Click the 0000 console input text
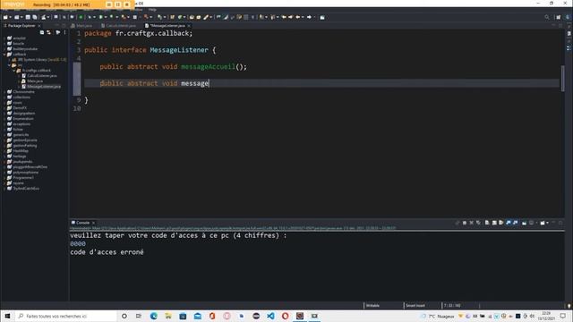 pyautogui.click(x=78, y=244)
